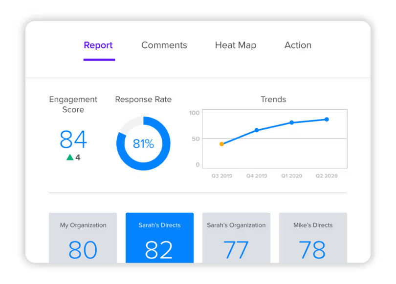
Task: Click the Trends chart title
Action: click(x=273, y=100)
